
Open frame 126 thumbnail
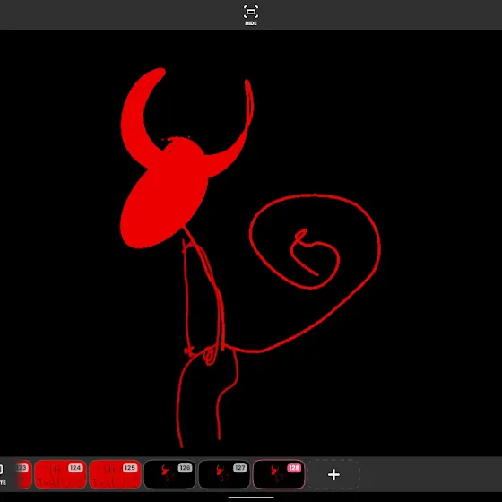169,474
